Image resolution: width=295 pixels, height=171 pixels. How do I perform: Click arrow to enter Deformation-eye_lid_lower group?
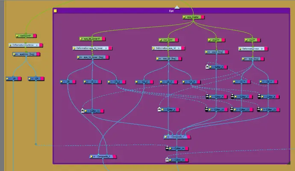pos(106,48)
